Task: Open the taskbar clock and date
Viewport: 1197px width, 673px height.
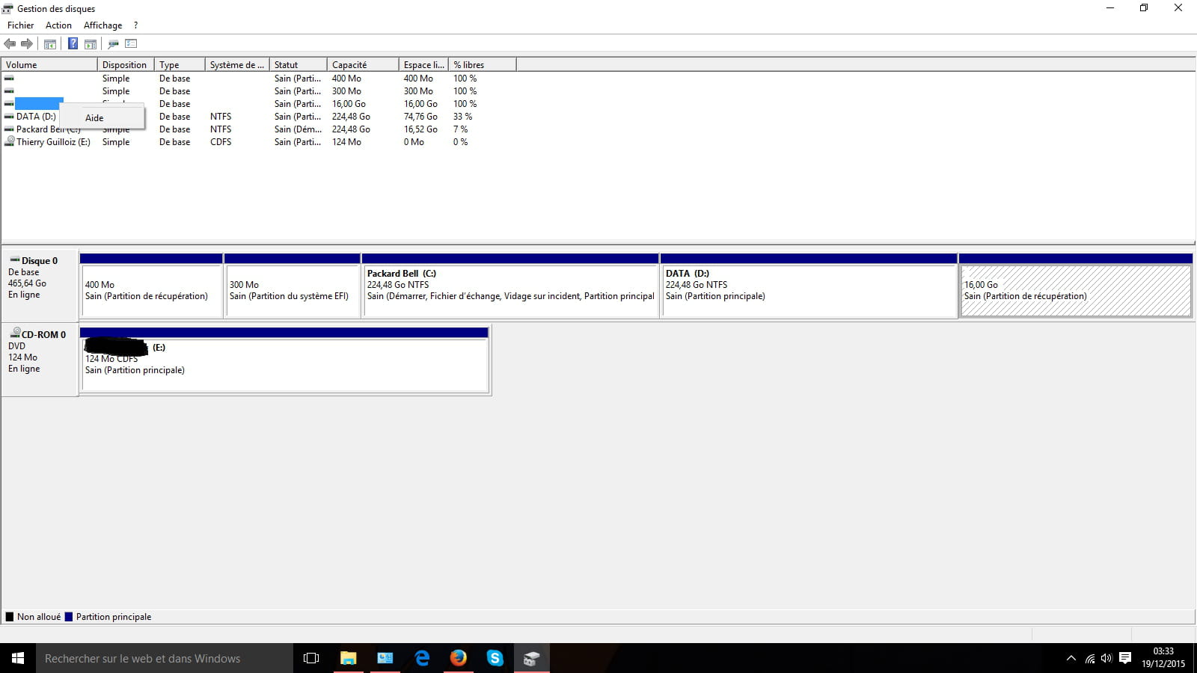Action: point(1163,658)
